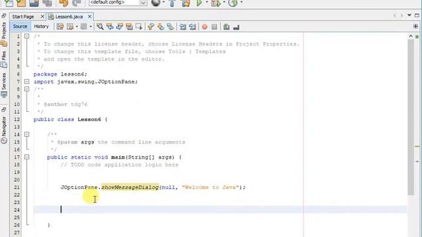Viewport: 422px width, 237px height.
Task: Open the Services side panel
Action: pos(4,85)
